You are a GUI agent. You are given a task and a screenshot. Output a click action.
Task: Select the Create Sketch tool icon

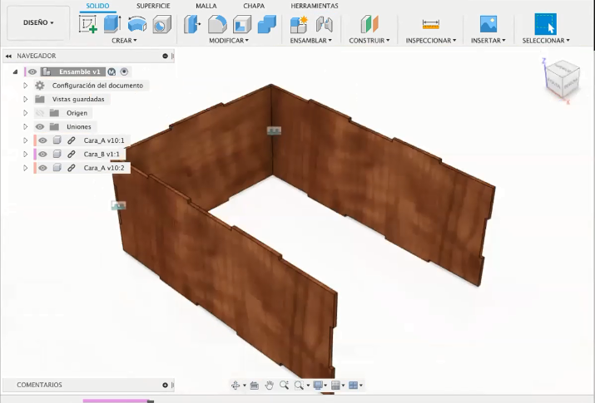(x=87, y=24)
